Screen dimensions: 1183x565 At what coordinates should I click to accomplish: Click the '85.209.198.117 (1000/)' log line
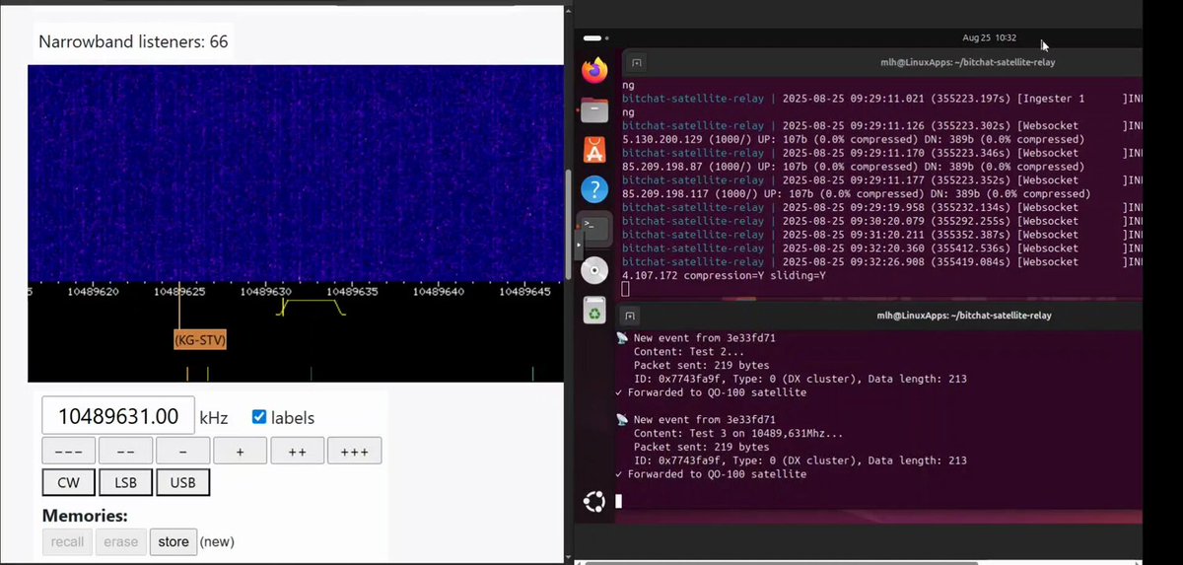(x=856, y=194)
